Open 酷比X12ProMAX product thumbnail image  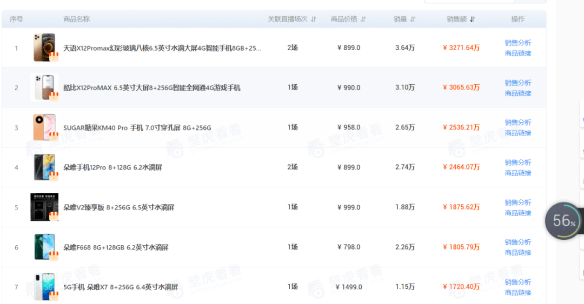coord(44,87)
